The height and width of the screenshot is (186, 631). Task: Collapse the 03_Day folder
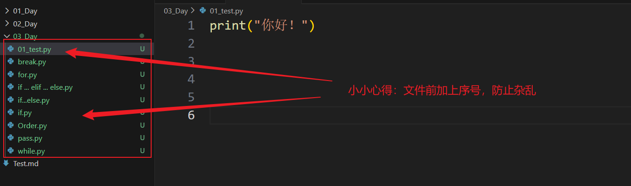pos(7,36)
